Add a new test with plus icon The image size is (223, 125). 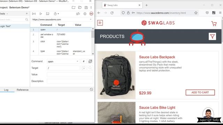27,14
